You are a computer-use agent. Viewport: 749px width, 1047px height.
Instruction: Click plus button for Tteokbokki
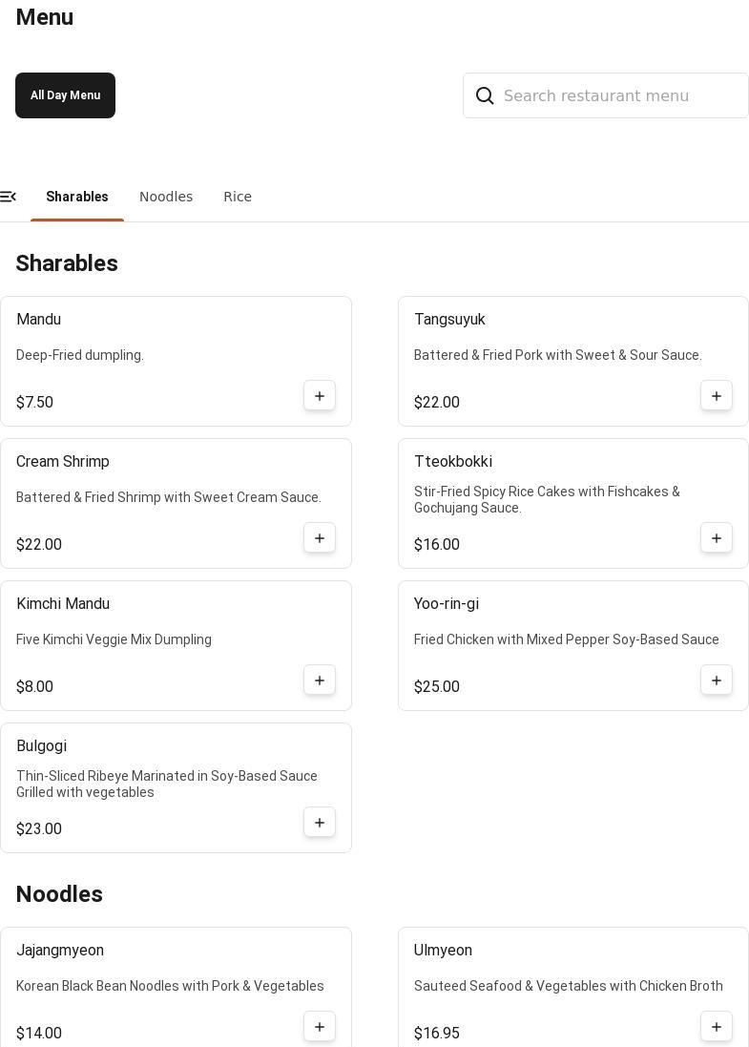pos(717,538)
